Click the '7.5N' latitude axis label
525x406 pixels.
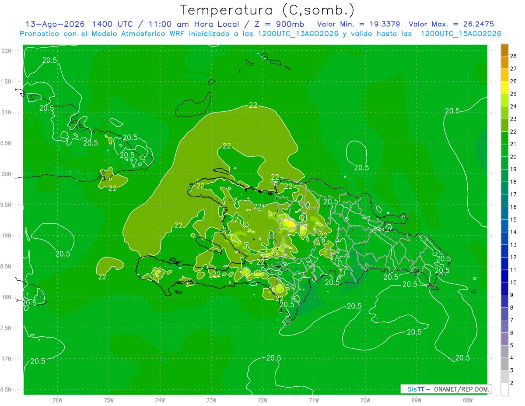pos(7,328)
